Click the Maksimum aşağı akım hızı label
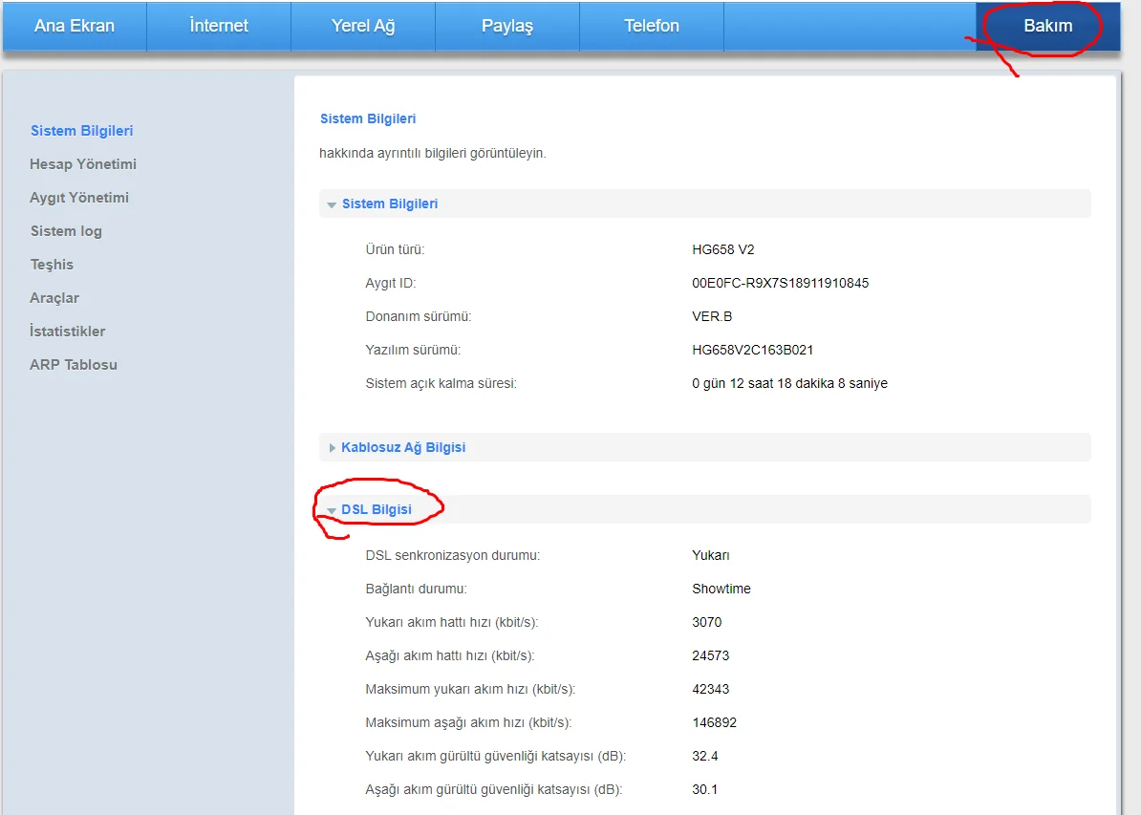The height and width of the screenshot is (815, 1141). click(468, 722)
